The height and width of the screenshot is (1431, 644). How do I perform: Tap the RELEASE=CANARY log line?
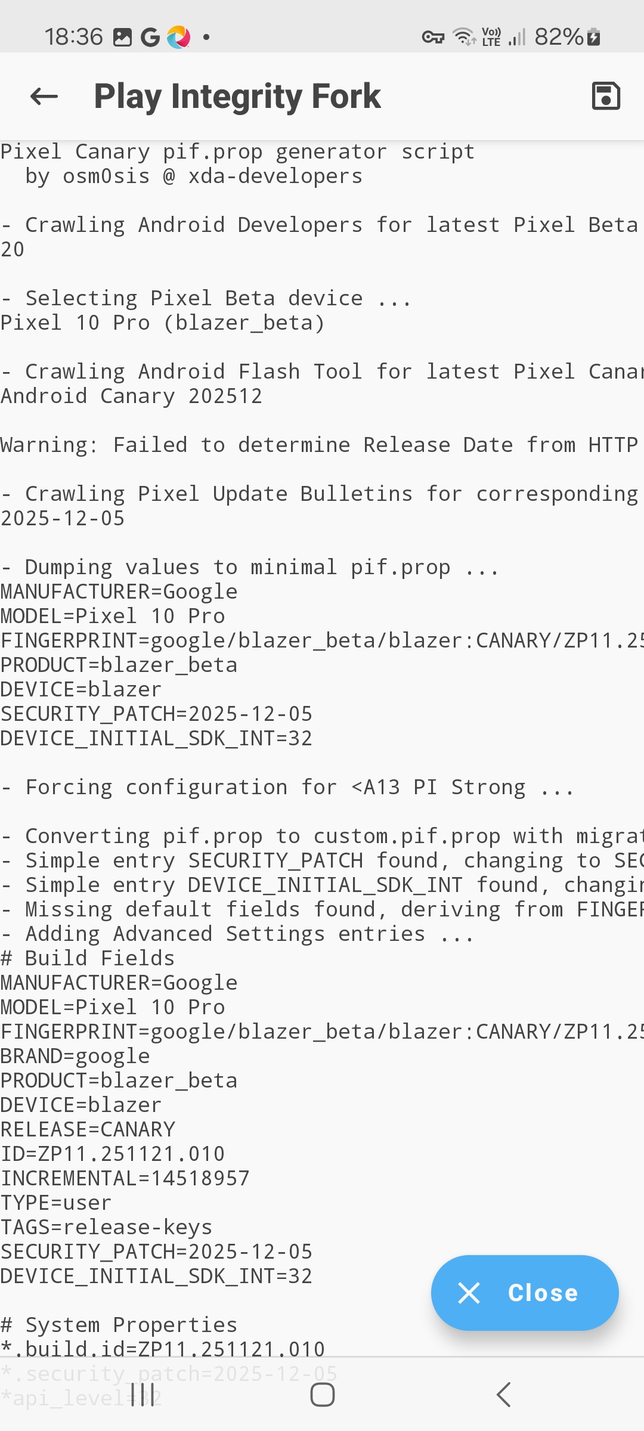coord(88,1129)
